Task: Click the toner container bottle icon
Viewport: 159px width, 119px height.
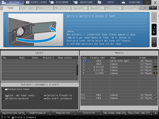Action: pos(6,89)
